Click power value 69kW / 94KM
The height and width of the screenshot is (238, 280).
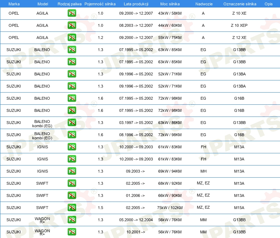point(170,171)
